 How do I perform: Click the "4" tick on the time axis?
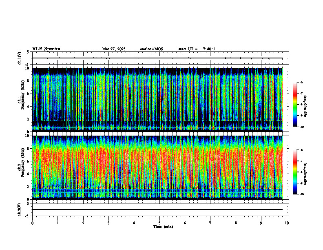[x=134, y=223]
